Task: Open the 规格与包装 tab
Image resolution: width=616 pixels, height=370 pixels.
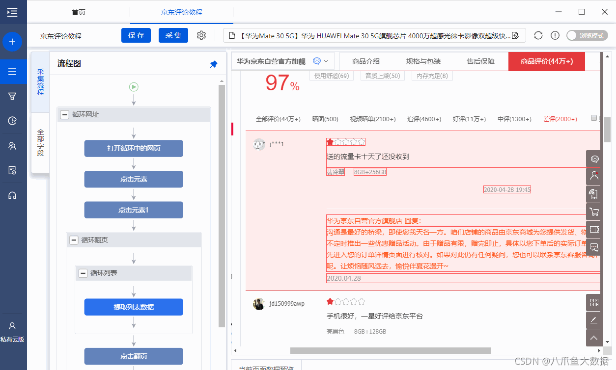Action: tap(423, 61)
